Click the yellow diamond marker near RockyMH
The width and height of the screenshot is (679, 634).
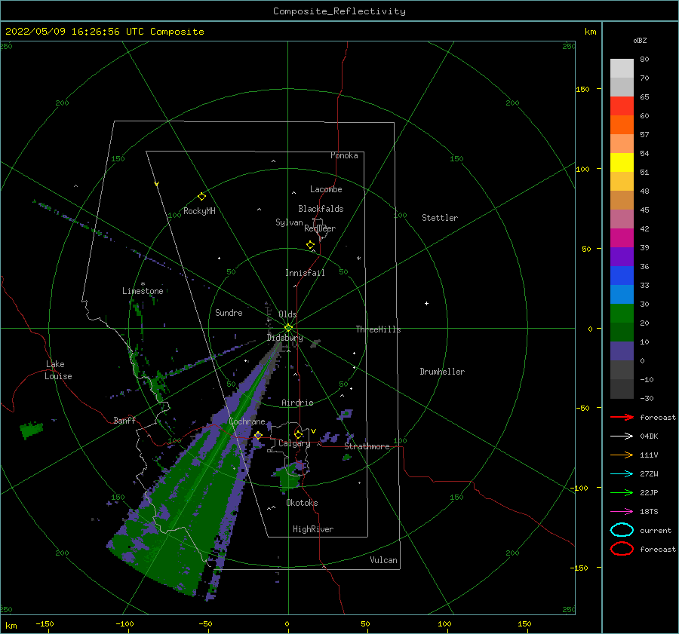click(201, 197)
